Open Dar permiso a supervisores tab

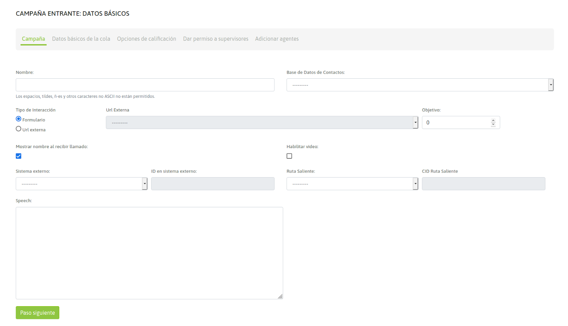tap(215, 39)
